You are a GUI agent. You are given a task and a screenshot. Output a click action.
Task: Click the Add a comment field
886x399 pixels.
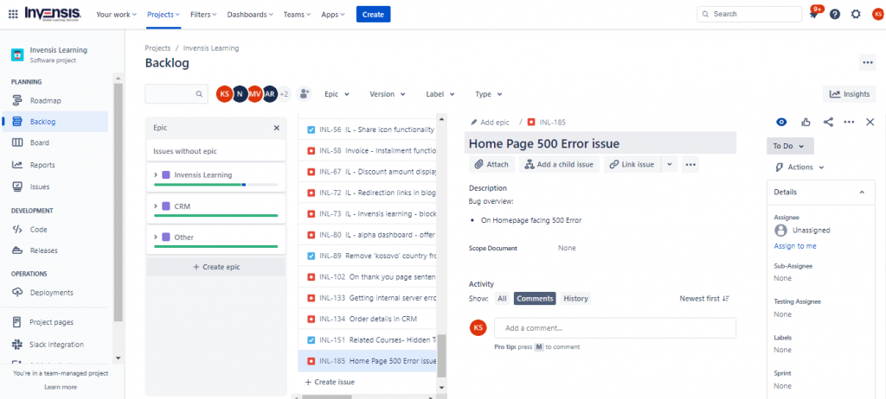[x=614, y=328]
